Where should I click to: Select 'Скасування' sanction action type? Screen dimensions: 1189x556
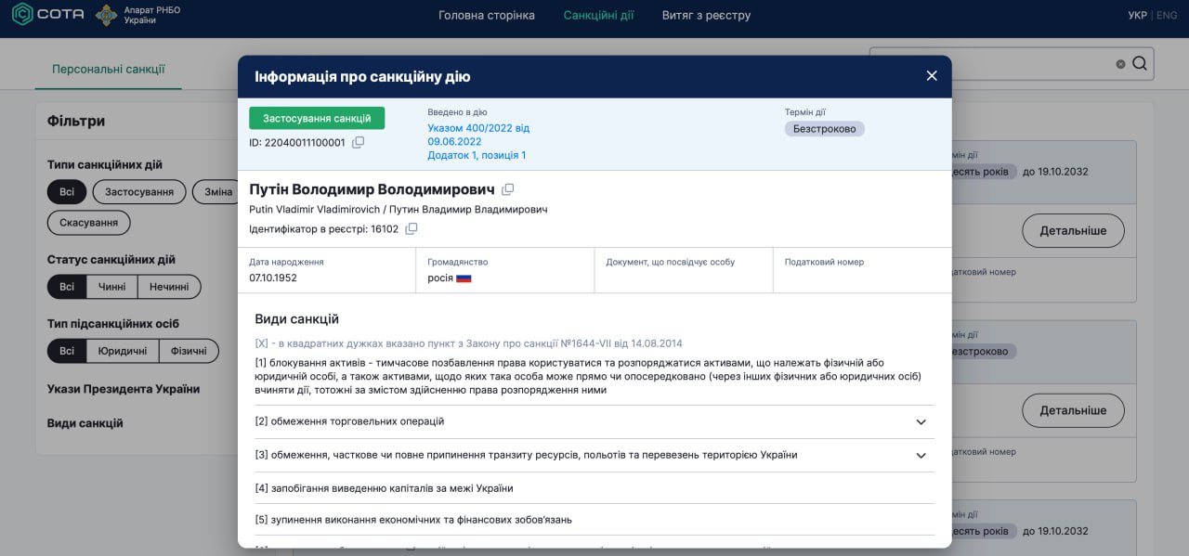[x=89, y=223]
